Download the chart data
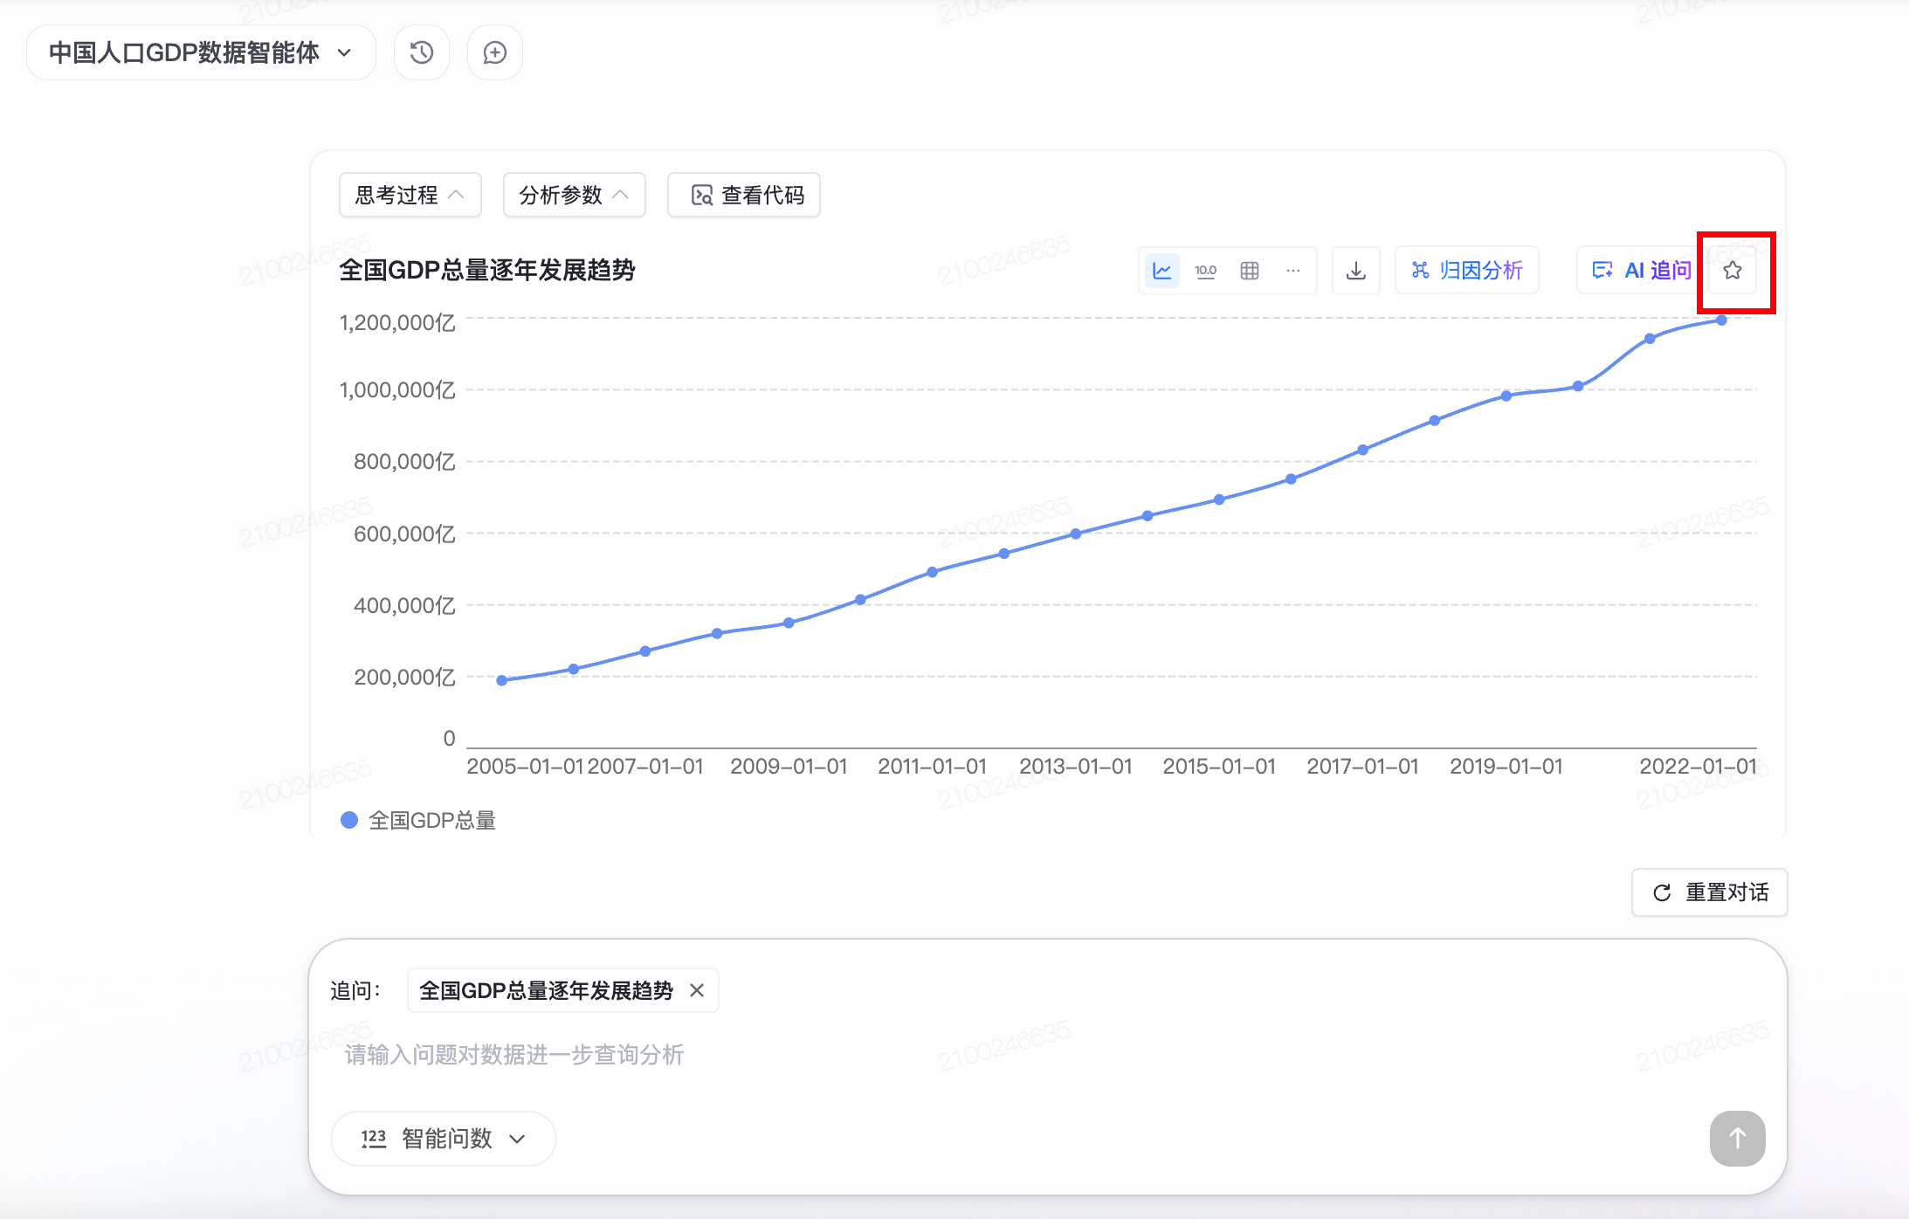 1356,271
